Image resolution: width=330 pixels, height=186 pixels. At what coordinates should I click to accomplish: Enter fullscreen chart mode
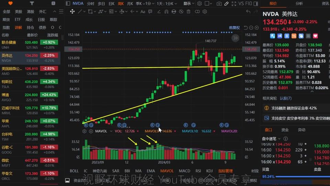point(234,3)
